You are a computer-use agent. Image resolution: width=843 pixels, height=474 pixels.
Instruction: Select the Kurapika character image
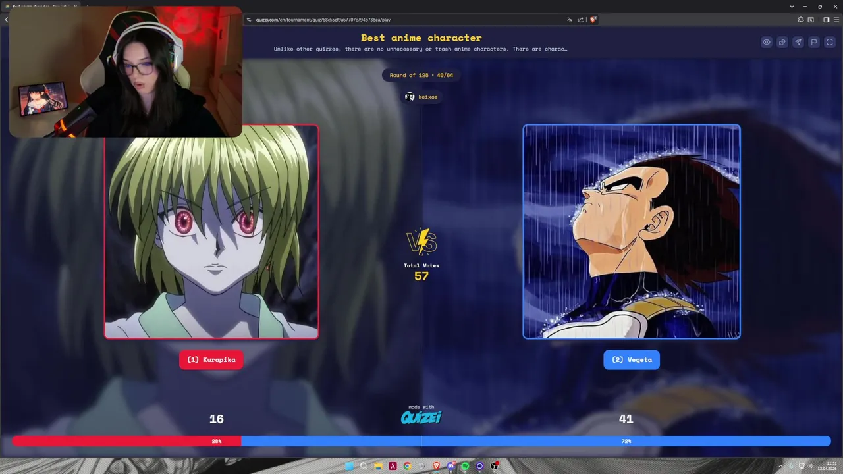pyautogui.click(x=211, y=231)
